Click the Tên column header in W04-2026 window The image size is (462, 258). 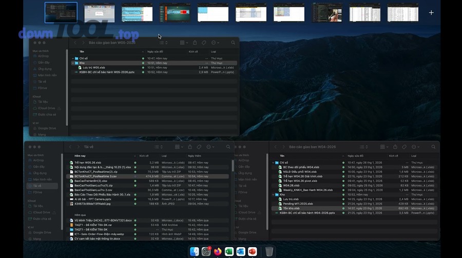282,156
